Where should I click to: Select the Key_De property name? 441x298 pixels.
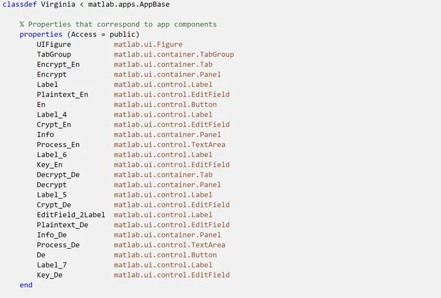click(x=50, y=275)
